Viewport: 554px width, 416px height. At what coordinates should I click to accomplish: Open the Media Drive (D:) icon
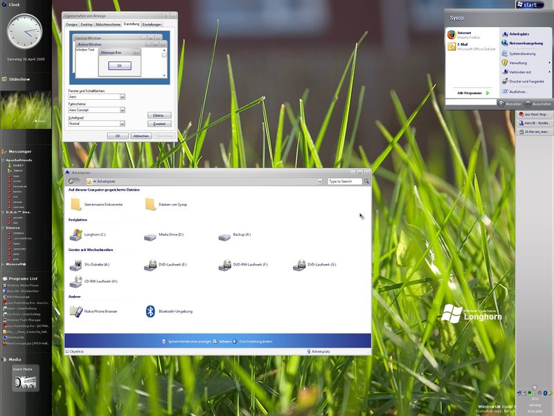pos(150,236)
